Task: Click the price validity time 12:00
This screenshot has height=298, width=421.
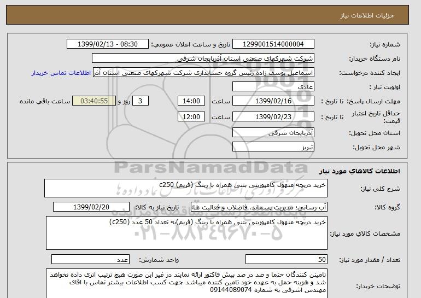Action: (191, 117)
